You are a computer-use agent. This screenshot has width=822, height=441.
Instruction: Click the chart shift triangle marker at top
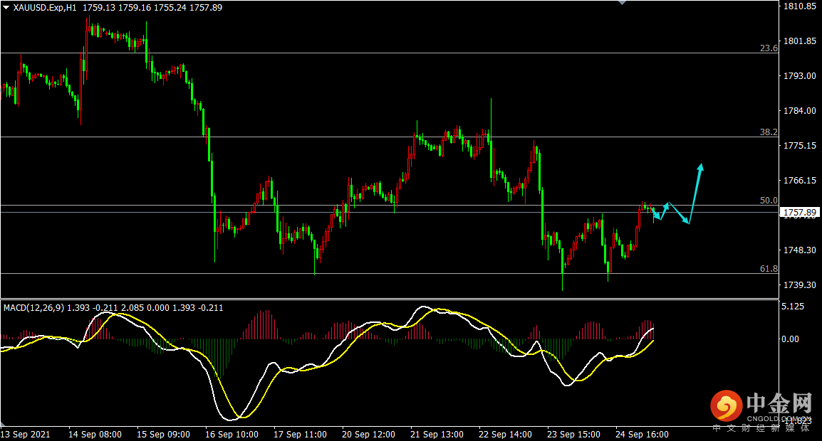tap(623, 3)
